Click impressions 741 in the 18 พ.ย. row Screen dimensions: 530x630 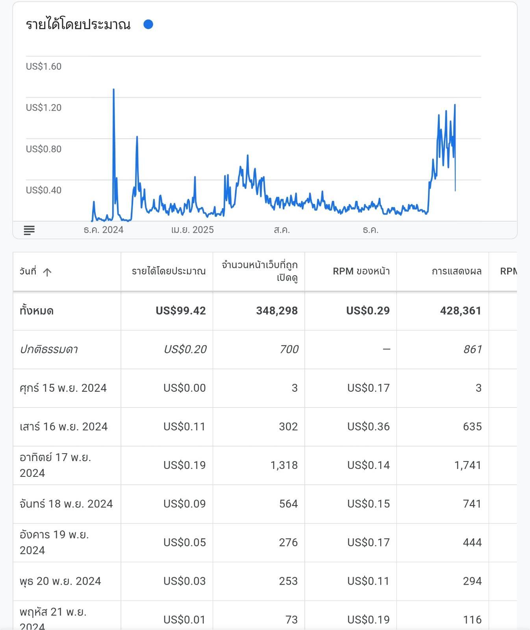(x=472, y=504)
